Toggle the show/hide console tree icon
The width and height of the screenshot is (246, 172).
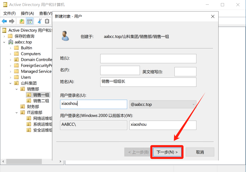tap(30, 21)
